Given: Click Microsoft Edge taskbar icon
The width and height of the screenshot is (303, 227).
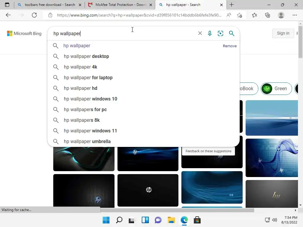Looking at the screenshot, I should [x=184, y=220].
